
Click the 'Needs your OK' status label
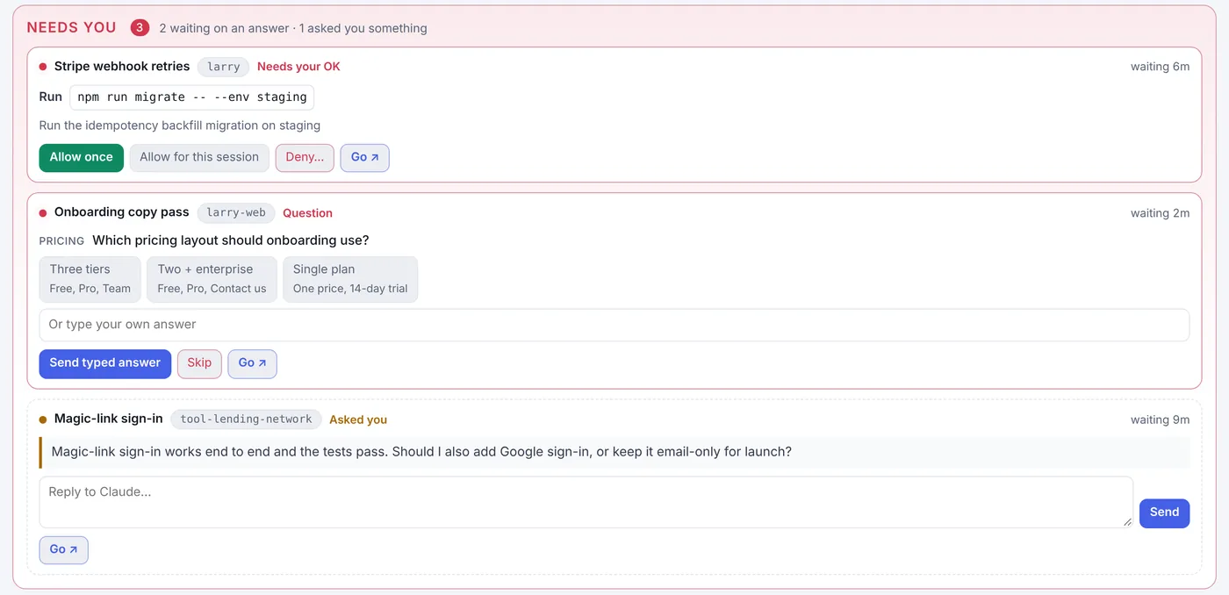tap(298, 67)
